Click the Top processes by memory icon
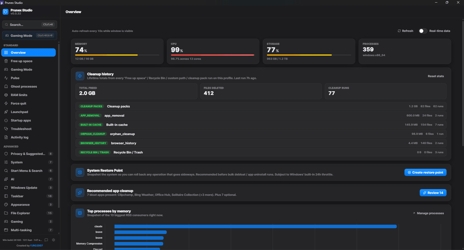This screenshot has height=250, width=464. click(80, 213)
